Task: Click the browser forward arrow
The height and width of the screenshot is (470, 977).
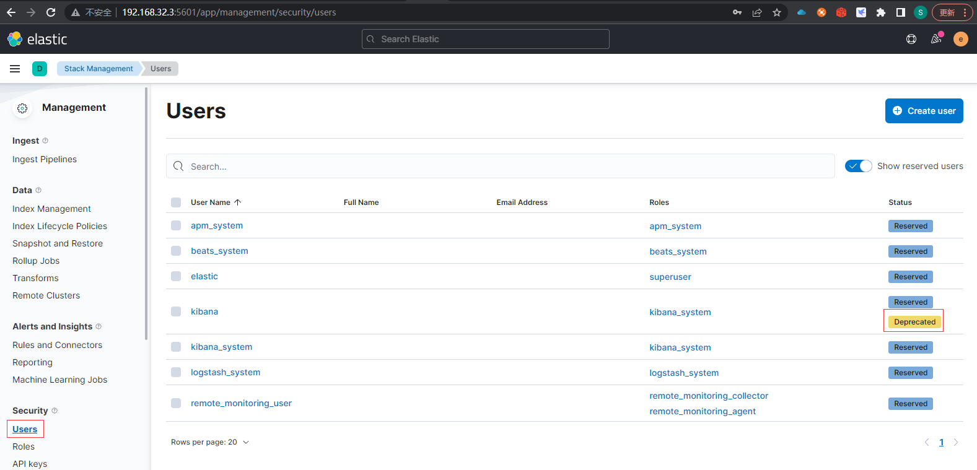Action: (x=31, y=12)
